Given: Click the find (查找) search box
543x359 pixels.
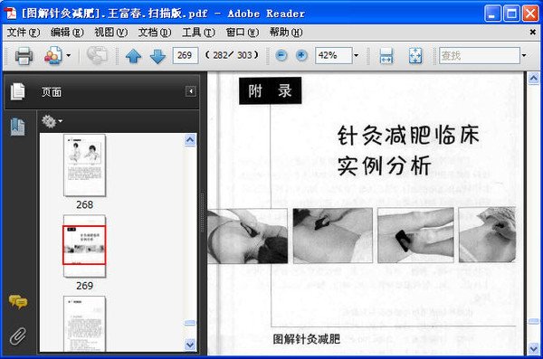Looking at the screenshot, I should tap(480, 55).
